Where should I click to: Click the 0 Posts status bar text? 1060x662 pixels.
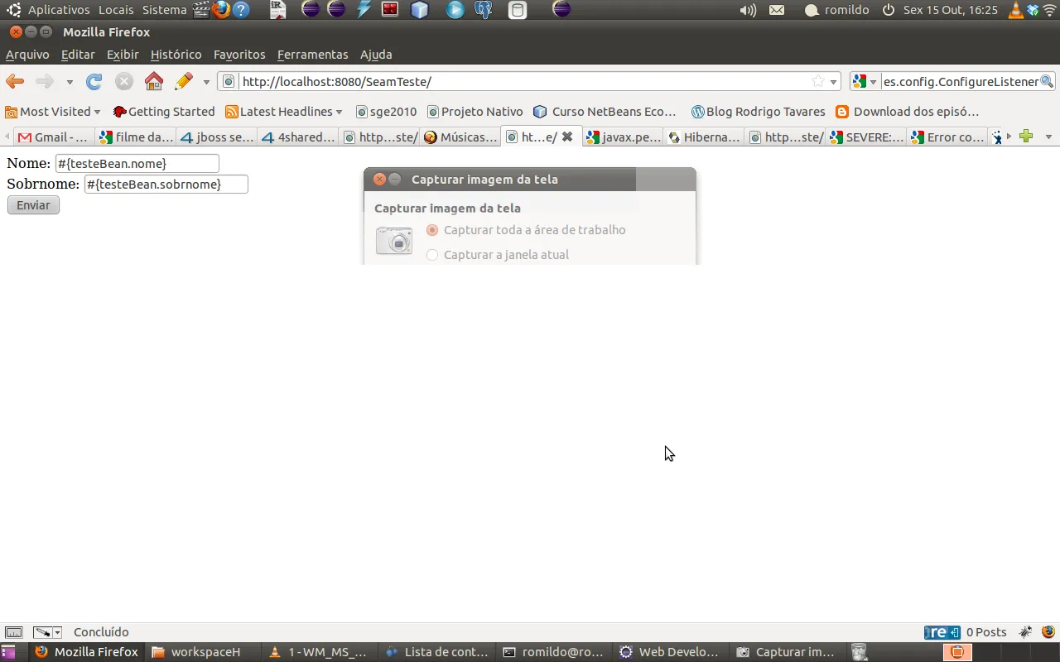coord(986,632)
